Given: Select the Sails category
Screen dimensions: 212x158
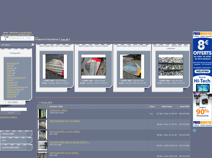Looking at the screenshot, I should coord(9,70).
